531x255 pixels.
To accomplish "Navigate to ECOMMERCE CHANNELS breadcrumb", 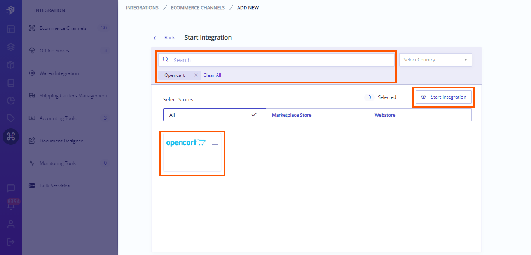I will tap(198, 8).
